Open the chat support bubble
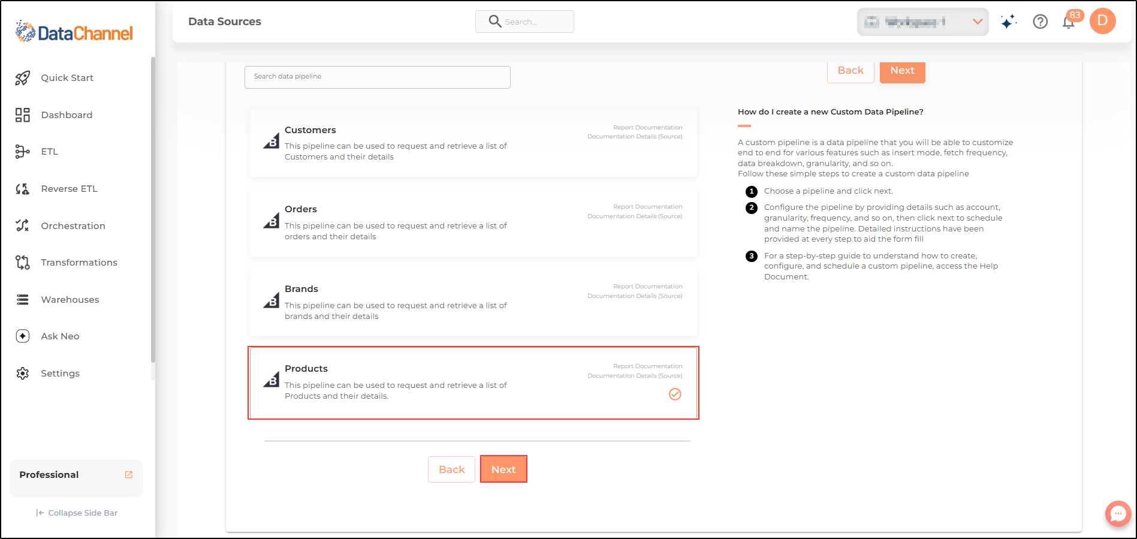 pos(1118,514)
